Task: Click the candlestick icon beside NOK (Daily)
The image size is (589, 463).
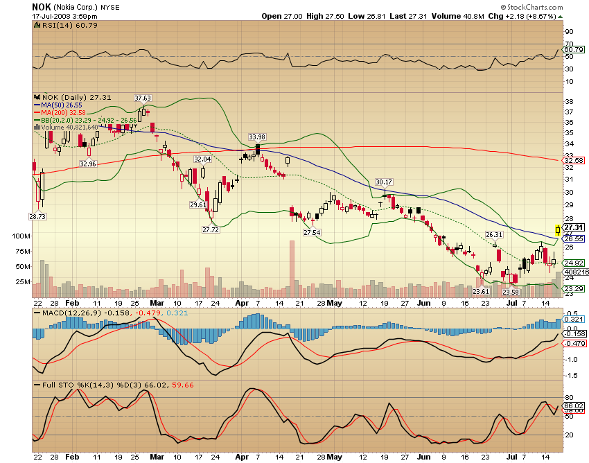Action: [x=37, y=97]
